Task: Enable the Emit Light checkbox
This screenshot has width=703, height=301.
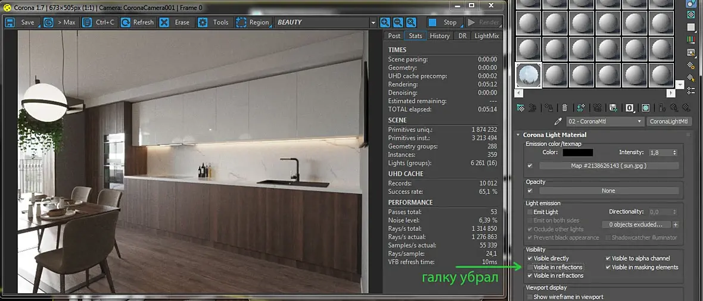Action: (530, 212)
